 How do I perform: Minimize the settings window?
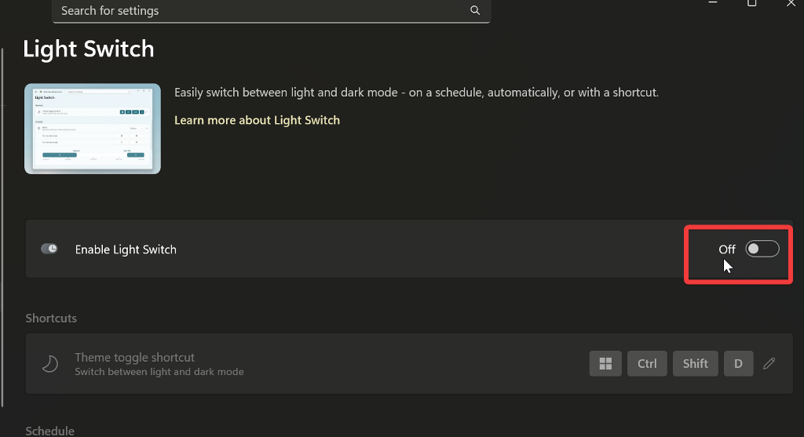pyautogui.click(x=713, y=3)
